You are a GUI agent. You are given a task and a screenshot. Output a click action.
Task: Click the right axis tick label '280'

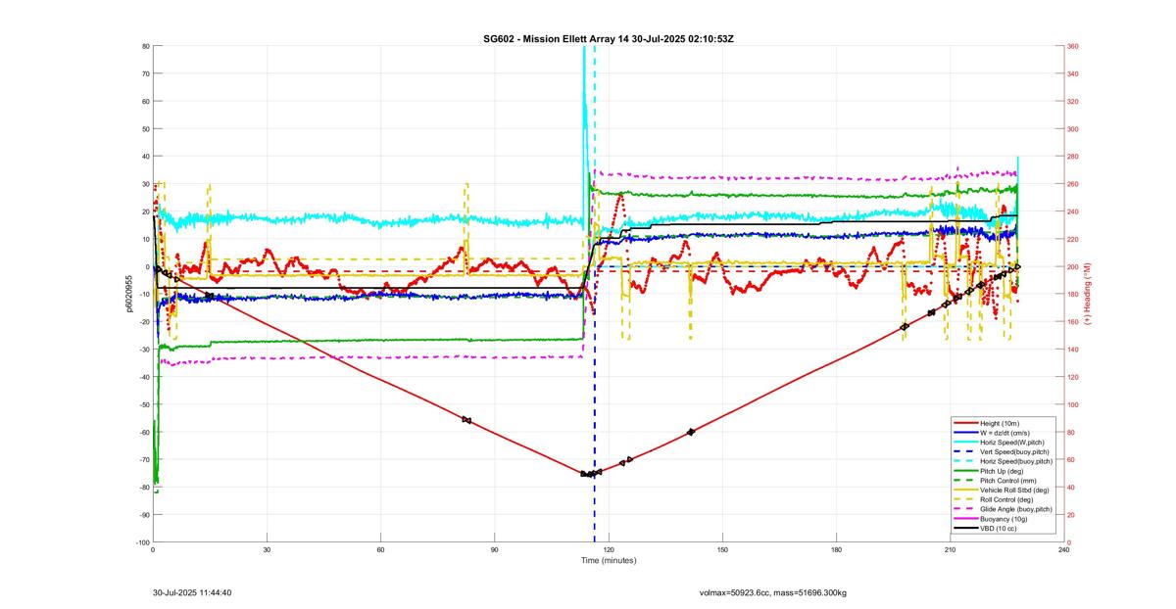(x=1073, y=157)
